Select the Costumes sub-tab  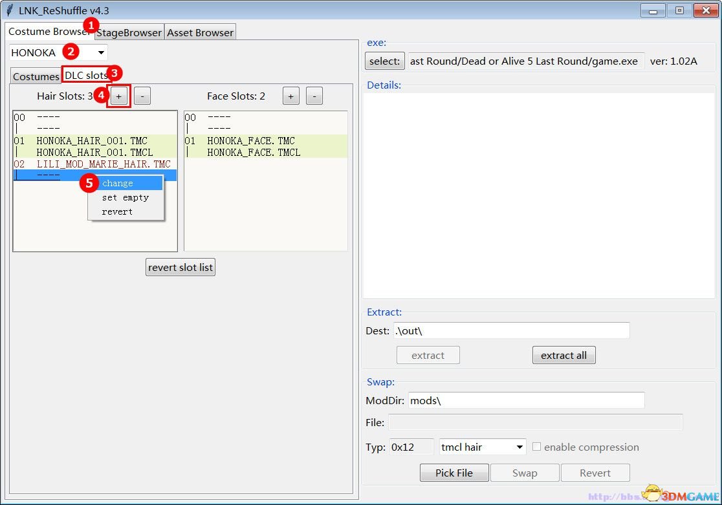click(36, 76)
